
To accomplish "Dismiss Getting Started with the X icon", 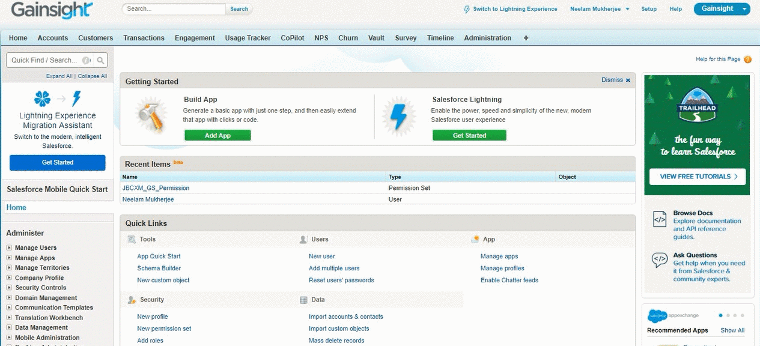I will click(x=628, y=80).
